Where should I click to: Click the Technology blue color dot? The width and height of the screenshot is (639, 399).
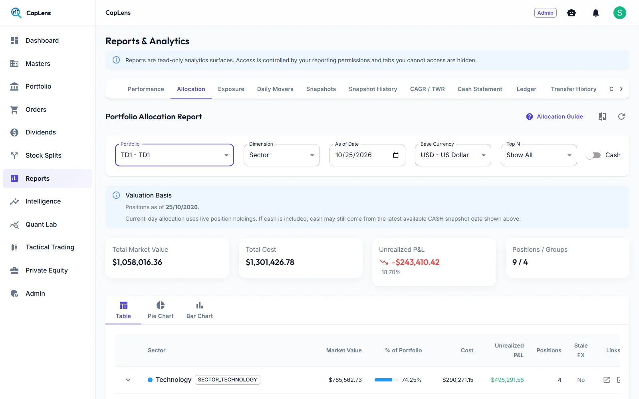point(150,380)
